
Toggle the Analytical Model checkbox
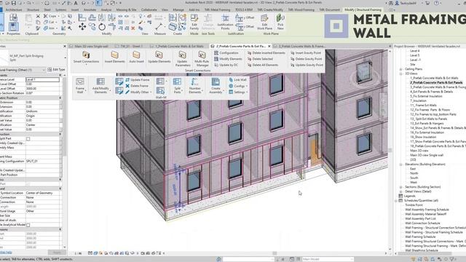28,225
